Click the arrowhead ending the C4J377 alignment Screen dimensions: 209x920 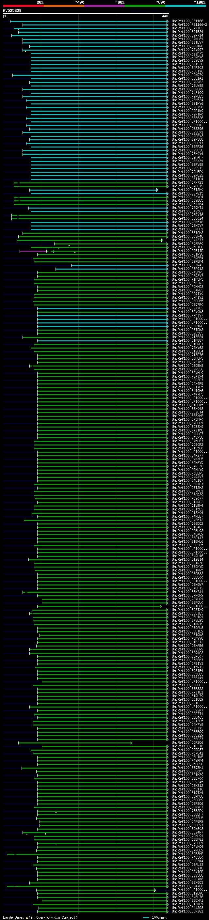click(162, 240)
